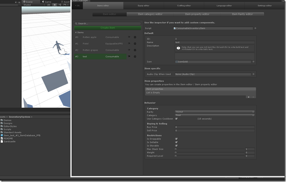Open the Demos folder
Screen dimensions: 286x182
tap(6, 120)
